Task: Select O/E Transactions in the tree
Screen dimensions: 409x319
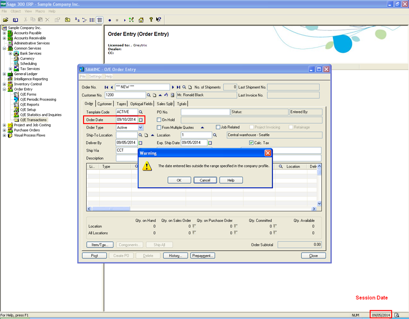Action: click(x=34, y=120)
